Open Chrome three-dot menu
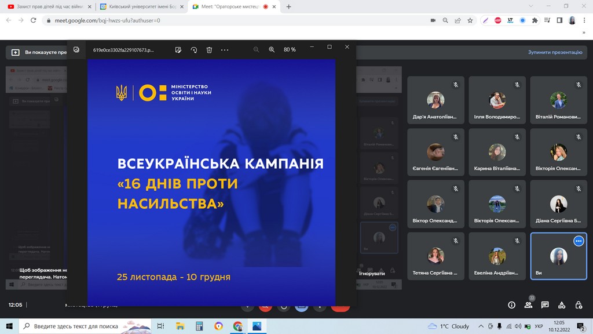This screenshot has width=593, height=334. [584, 20]
